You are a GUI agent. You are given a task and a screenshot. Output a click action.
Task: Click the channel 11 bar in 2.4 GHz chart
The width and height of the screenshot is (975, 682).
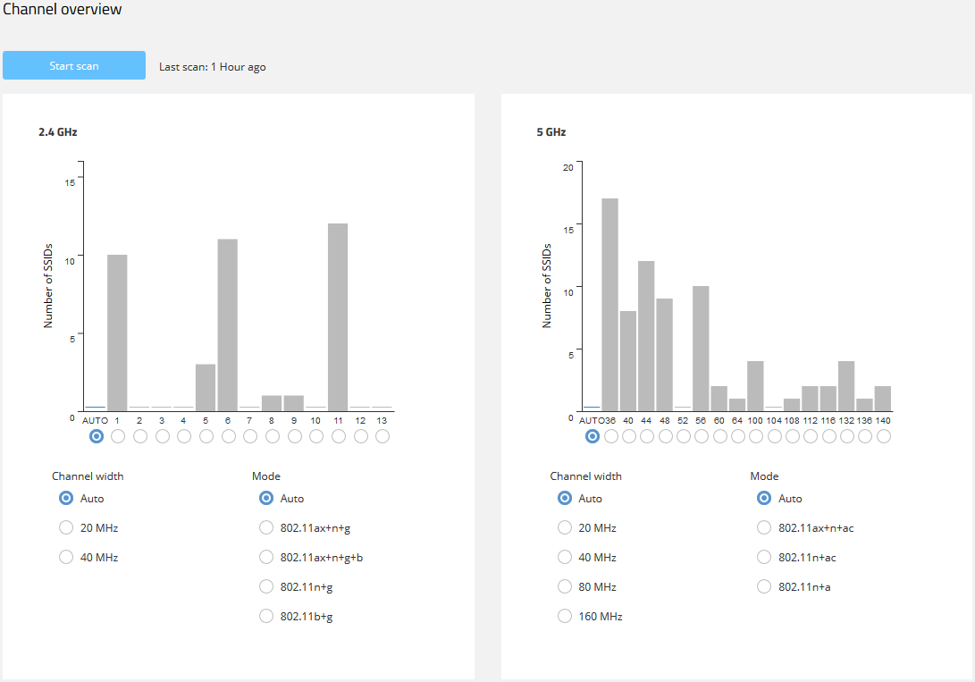(x=338, y=317)
